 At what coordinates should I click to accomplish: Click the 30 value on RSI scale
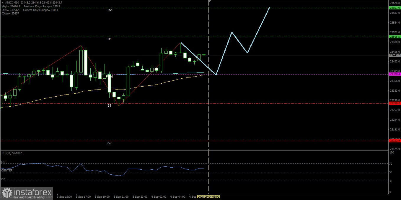pos(391,181)
